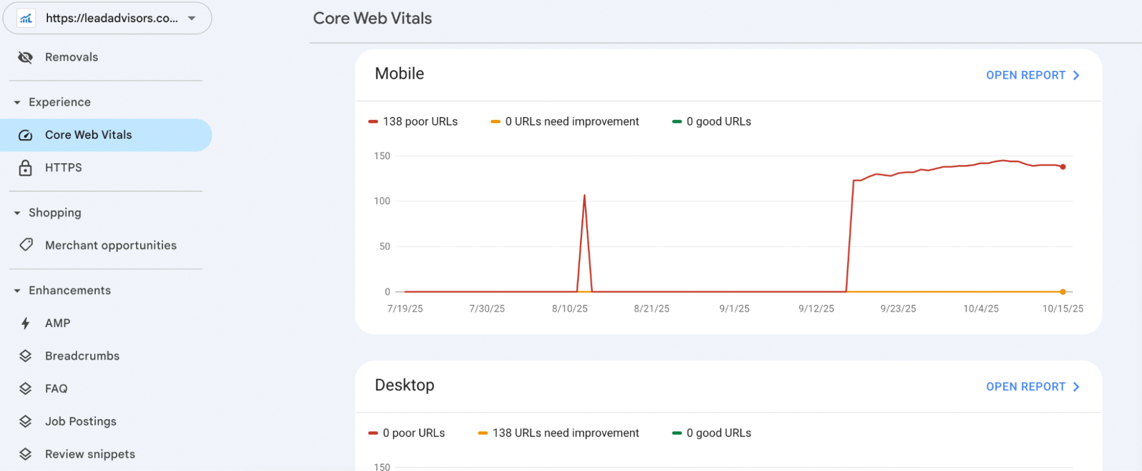Screen dimensions: 1142x471
Task: Click the AMP lightning bolt icon
Action: coord(25,323)
